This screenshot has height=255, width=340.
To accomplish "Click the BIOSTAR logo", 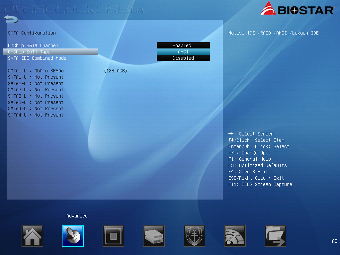I will click(297, 9).
